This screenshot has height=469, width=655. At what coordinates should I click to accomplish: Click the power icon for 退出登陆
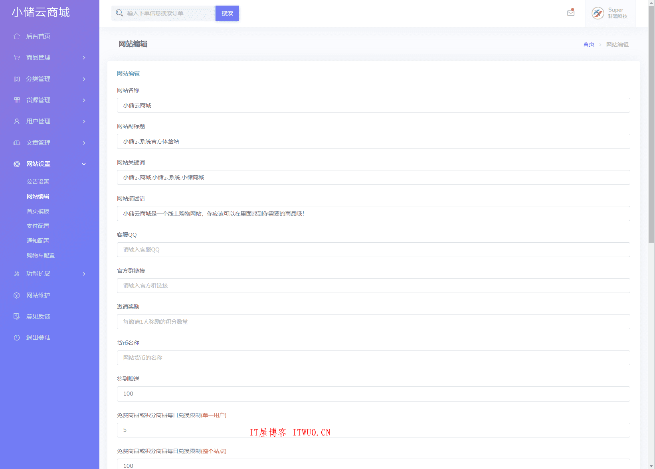coord(17,338)
